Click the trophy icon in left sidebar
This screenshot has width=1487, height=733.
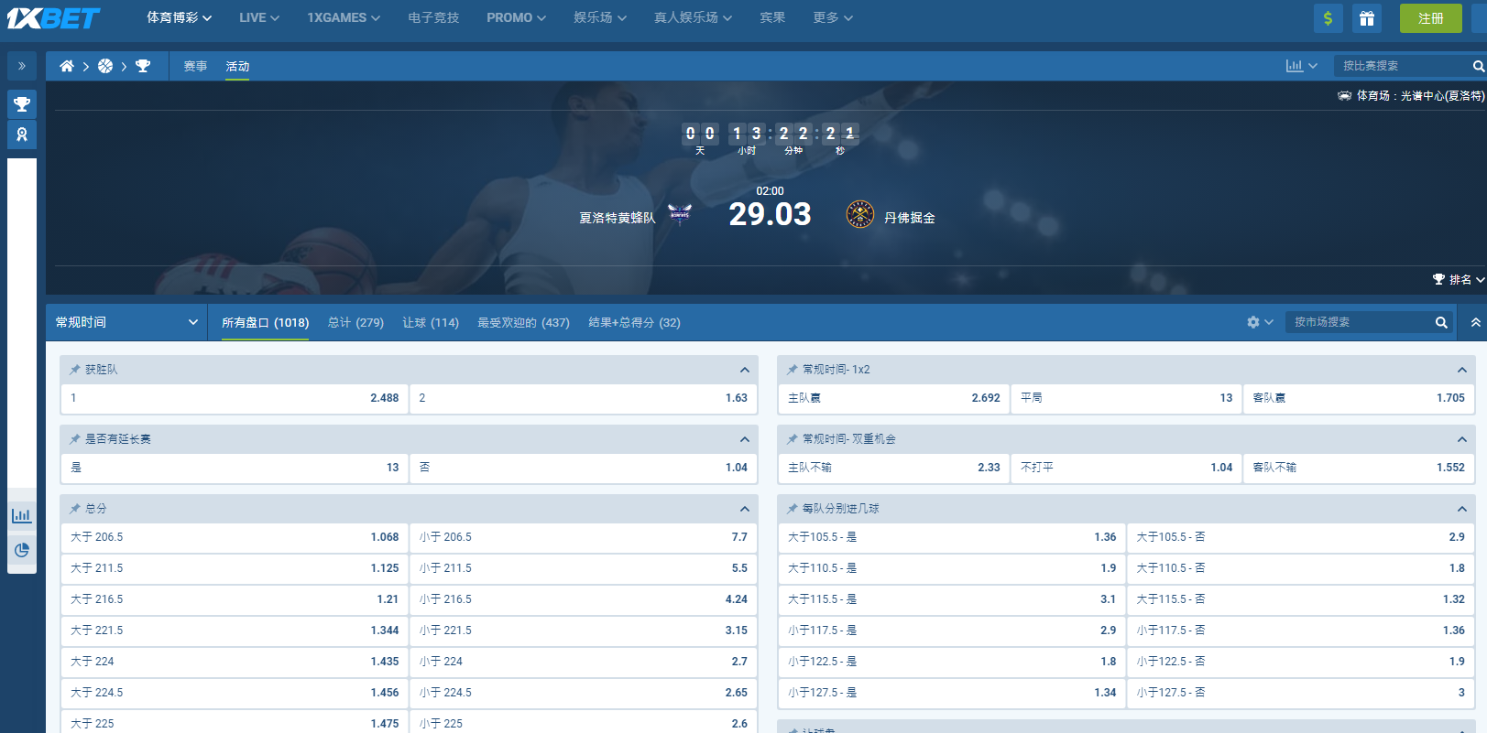(x=22, y=103)
